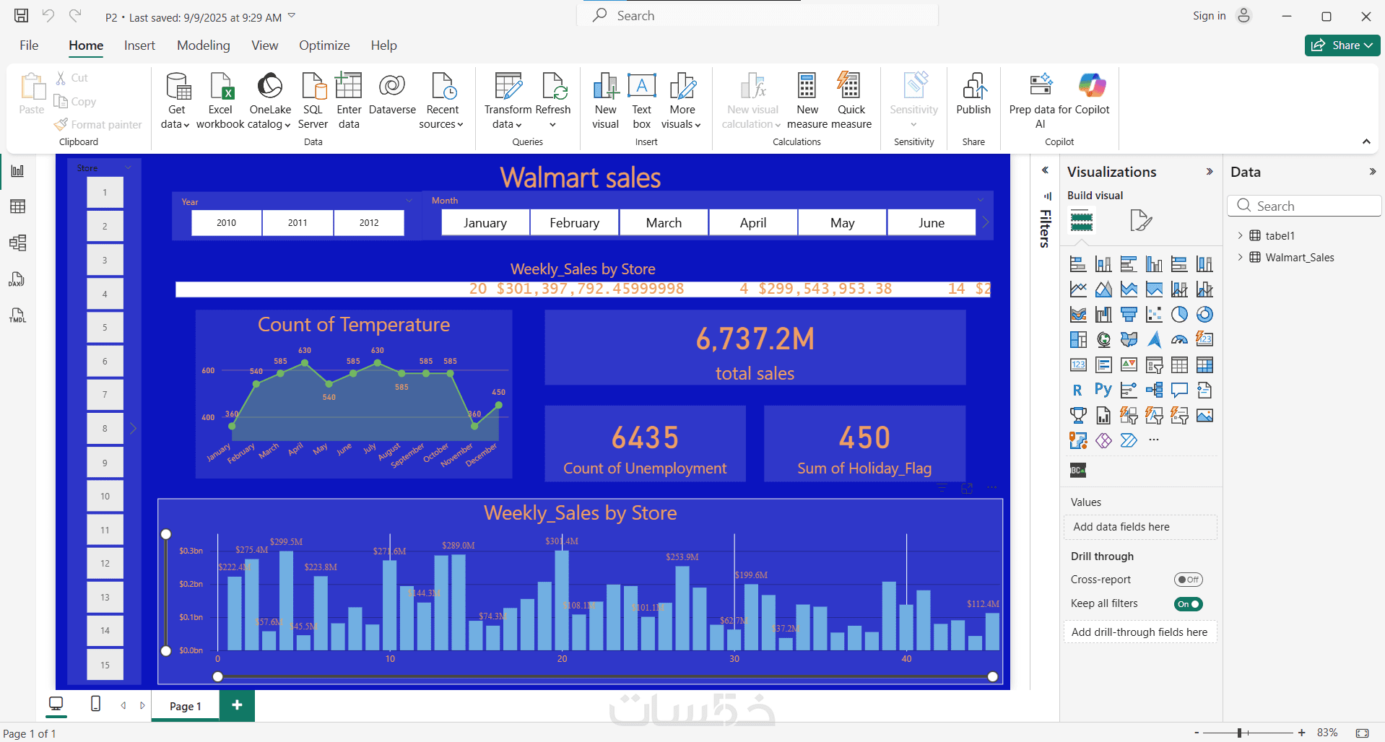Switch to Model view in left sidebar

(x=18, y=243)
